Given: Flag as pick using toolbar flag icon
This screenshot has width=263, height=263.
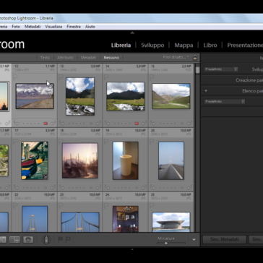Looking at the screenshot, I should tap(60, 239).
